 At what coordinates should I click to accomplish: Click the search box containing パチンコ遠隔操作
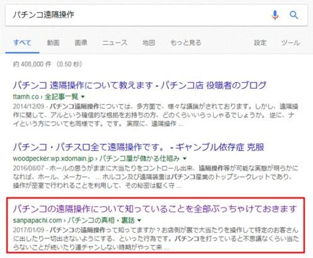[x=156, y=15]
